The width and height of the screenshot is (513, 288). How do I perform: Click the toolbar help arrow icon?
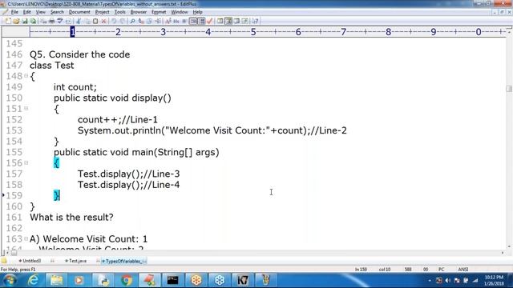(255, 22)
